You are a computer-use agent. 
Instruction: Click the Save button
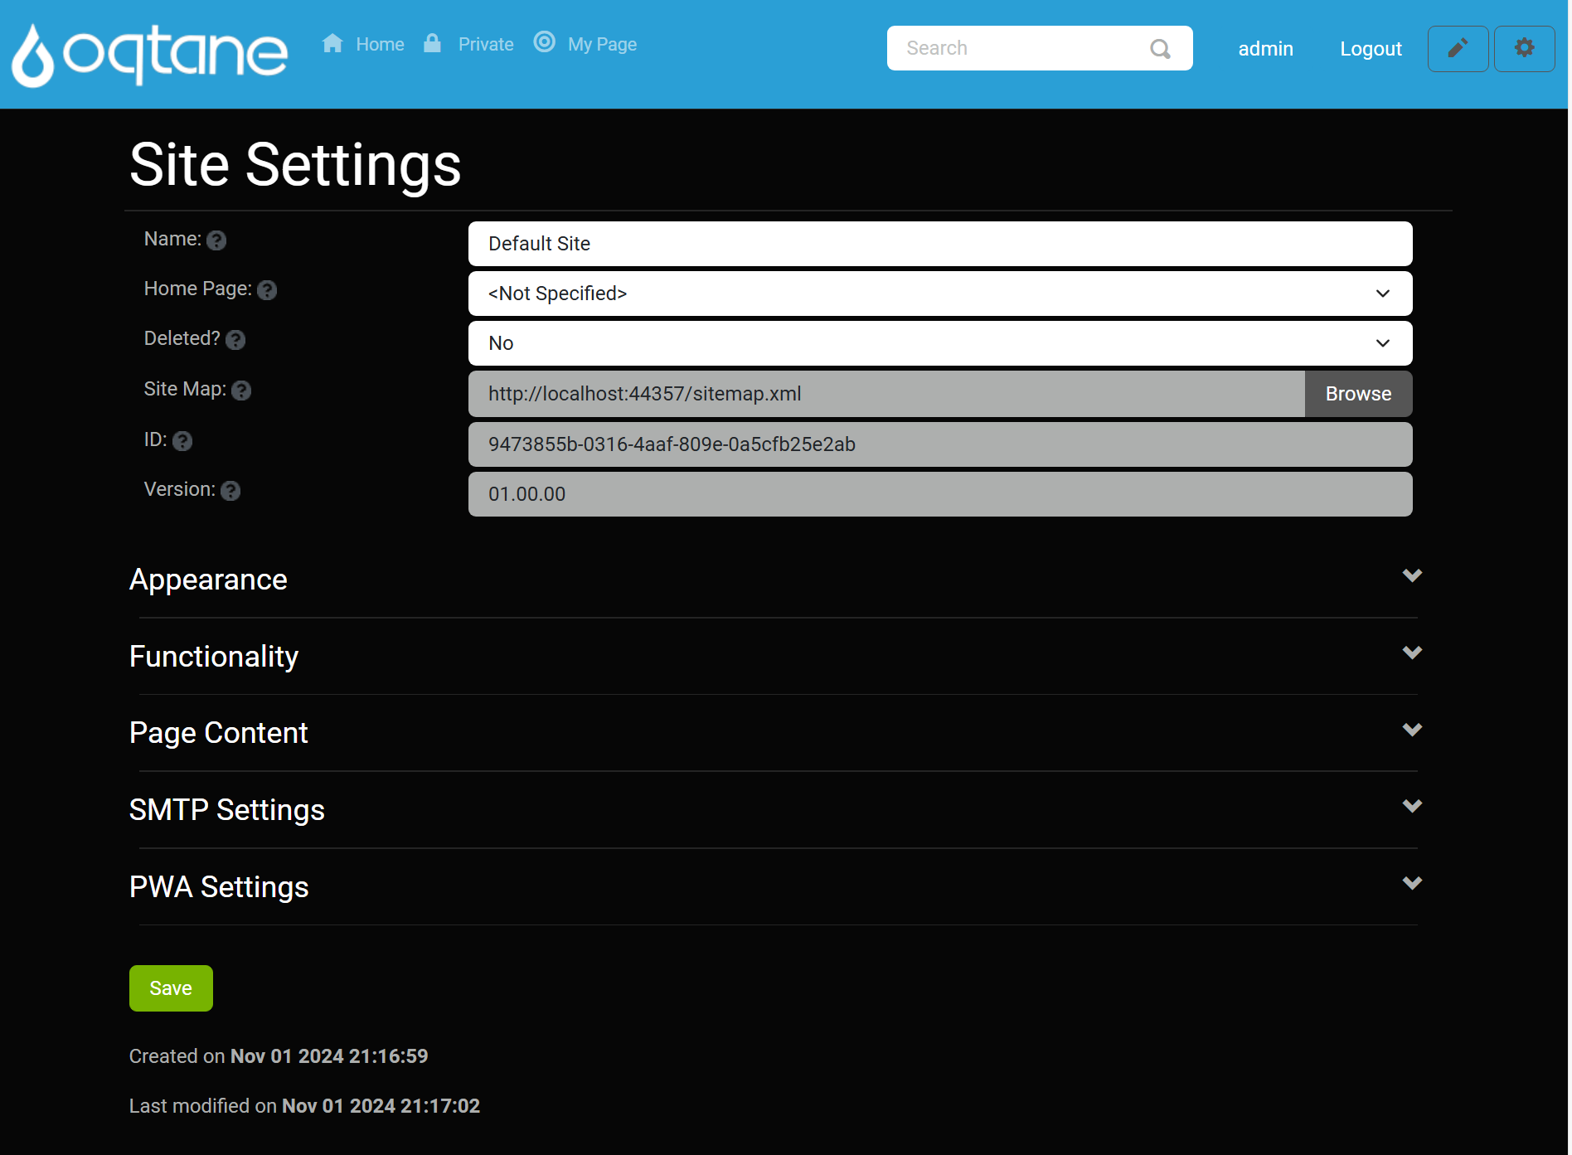point(171,988)
